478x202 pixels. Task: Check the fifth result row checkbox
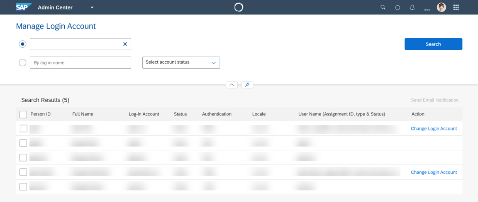tap(23, 187)
